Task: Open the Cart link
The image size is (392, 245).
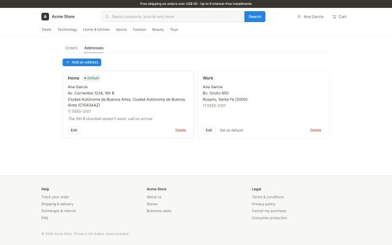Action: coord(339,17)
